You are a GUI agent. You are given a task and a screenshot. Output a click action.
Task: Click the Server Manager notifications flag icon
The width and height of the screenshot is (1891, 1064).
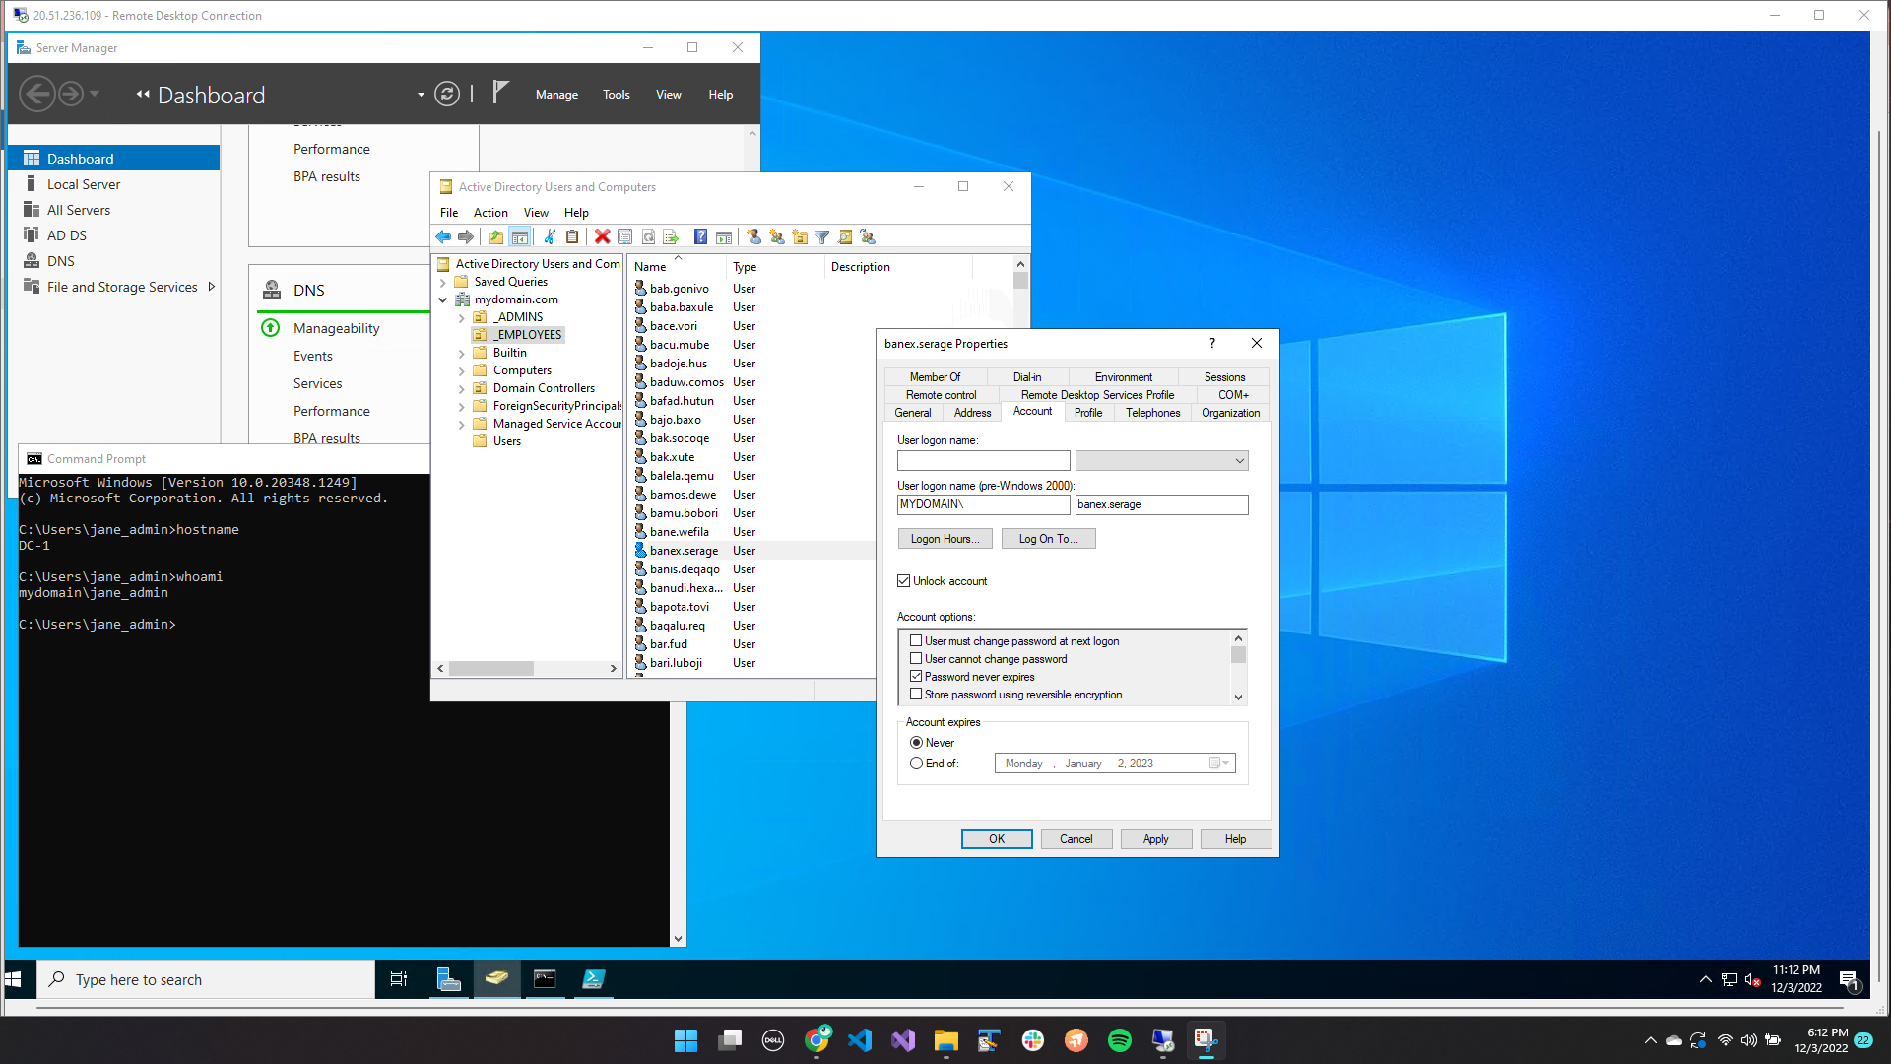click(x=500, y=93)
